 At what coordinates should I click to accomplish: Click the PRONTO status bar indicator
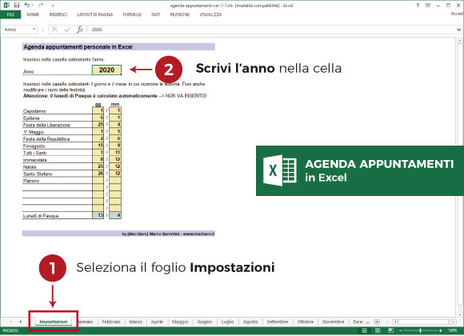coord(10,330)
